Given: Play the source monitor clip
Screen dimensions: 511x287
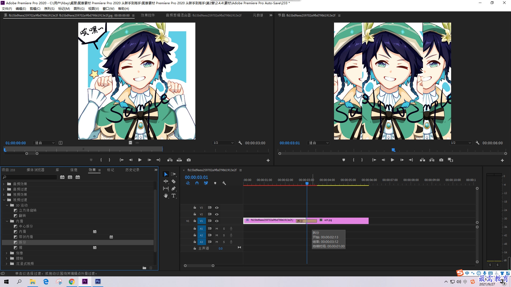Looking at the screenshot, I should coord(140,160).
